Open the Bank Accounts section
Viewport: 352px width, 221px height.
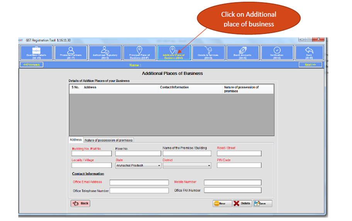pyautogui.click(x=242, y=53)
